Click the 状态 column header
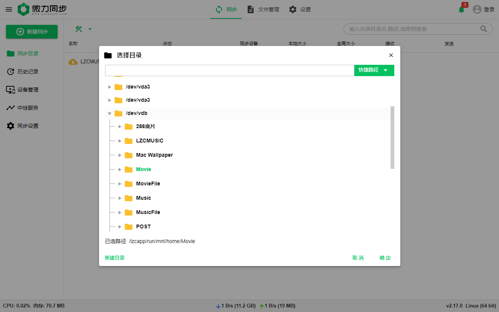Screen dimensions: 499x312 [x=168, y=44]
